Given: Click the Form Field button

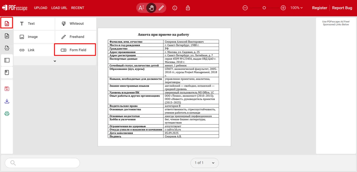Looking at the screenshot, I should click(x=75, y=50).
